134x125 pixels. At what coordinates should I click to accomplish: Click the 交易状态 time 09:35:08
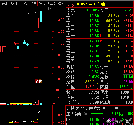pos(111,108)
